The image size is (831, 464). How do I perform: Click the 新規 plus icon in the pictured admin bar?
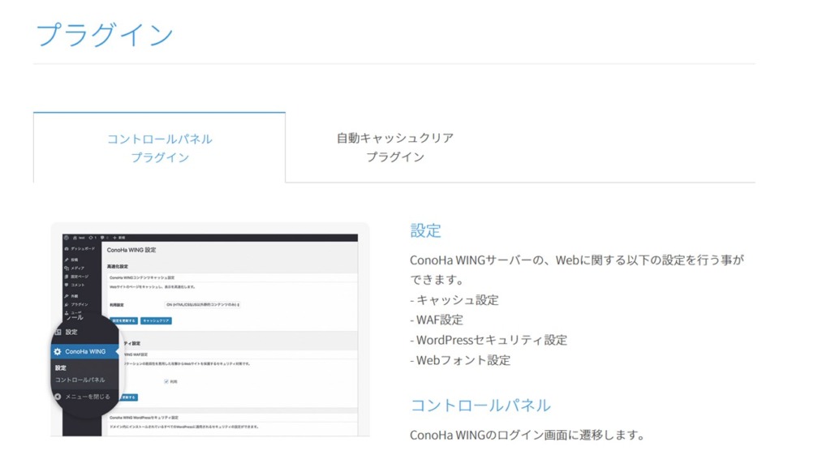(x=114, y=238)
